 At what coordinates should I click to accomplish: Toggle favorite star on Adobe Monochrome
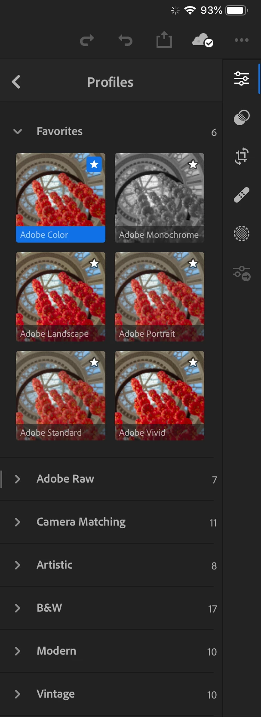tap(193, 164)
